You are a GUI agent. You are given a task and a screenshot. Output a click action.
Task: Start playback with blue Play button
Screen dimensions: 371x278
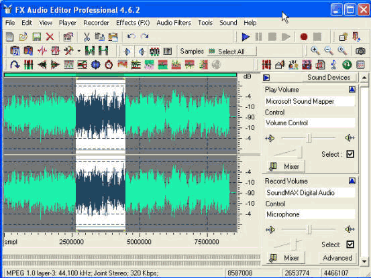click(x=246, y=37)
